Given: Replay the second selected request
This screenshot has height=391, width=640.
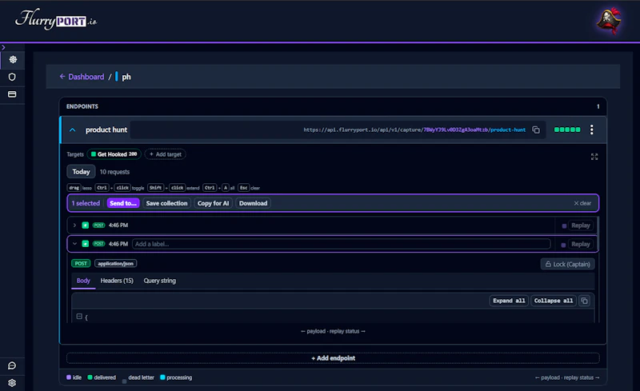Looking at the screenshot, I should (581, 244).
